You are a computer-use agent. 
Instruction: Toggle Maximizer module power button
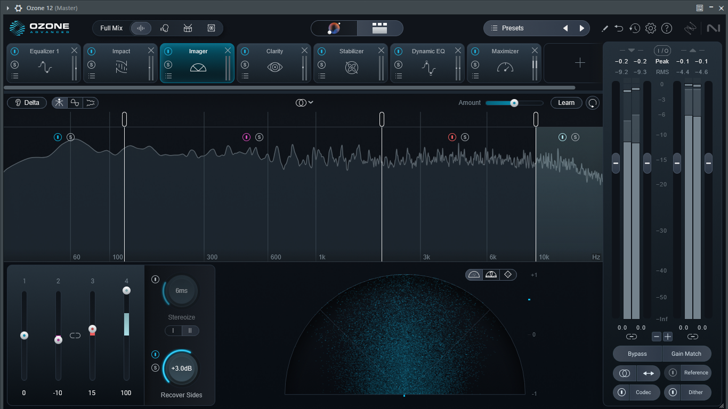(x=475, y=51)
